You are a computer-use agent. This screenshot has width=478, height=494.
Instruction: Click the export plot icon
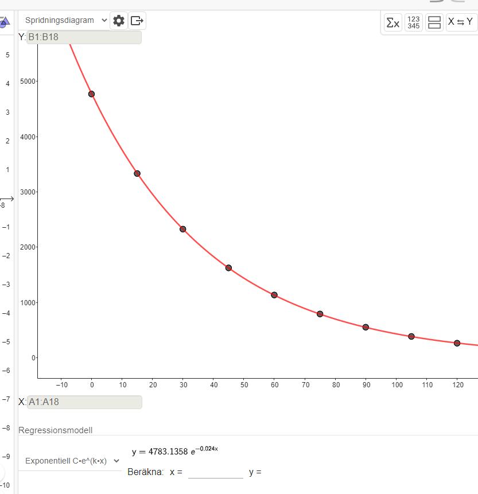(137, 21)
